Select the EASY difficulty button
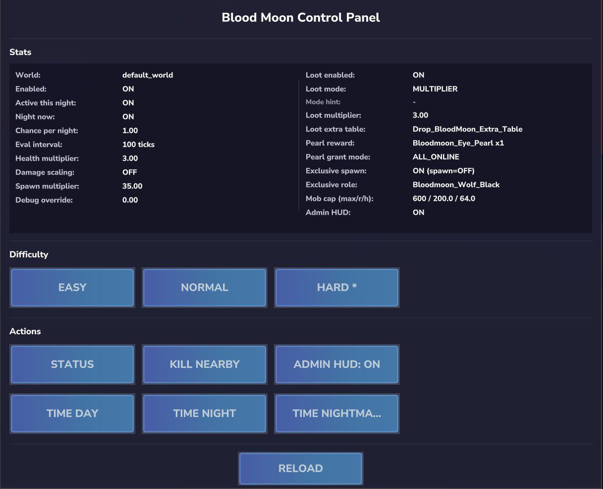This screenshot has height=489, width=603. coord(72,288)
